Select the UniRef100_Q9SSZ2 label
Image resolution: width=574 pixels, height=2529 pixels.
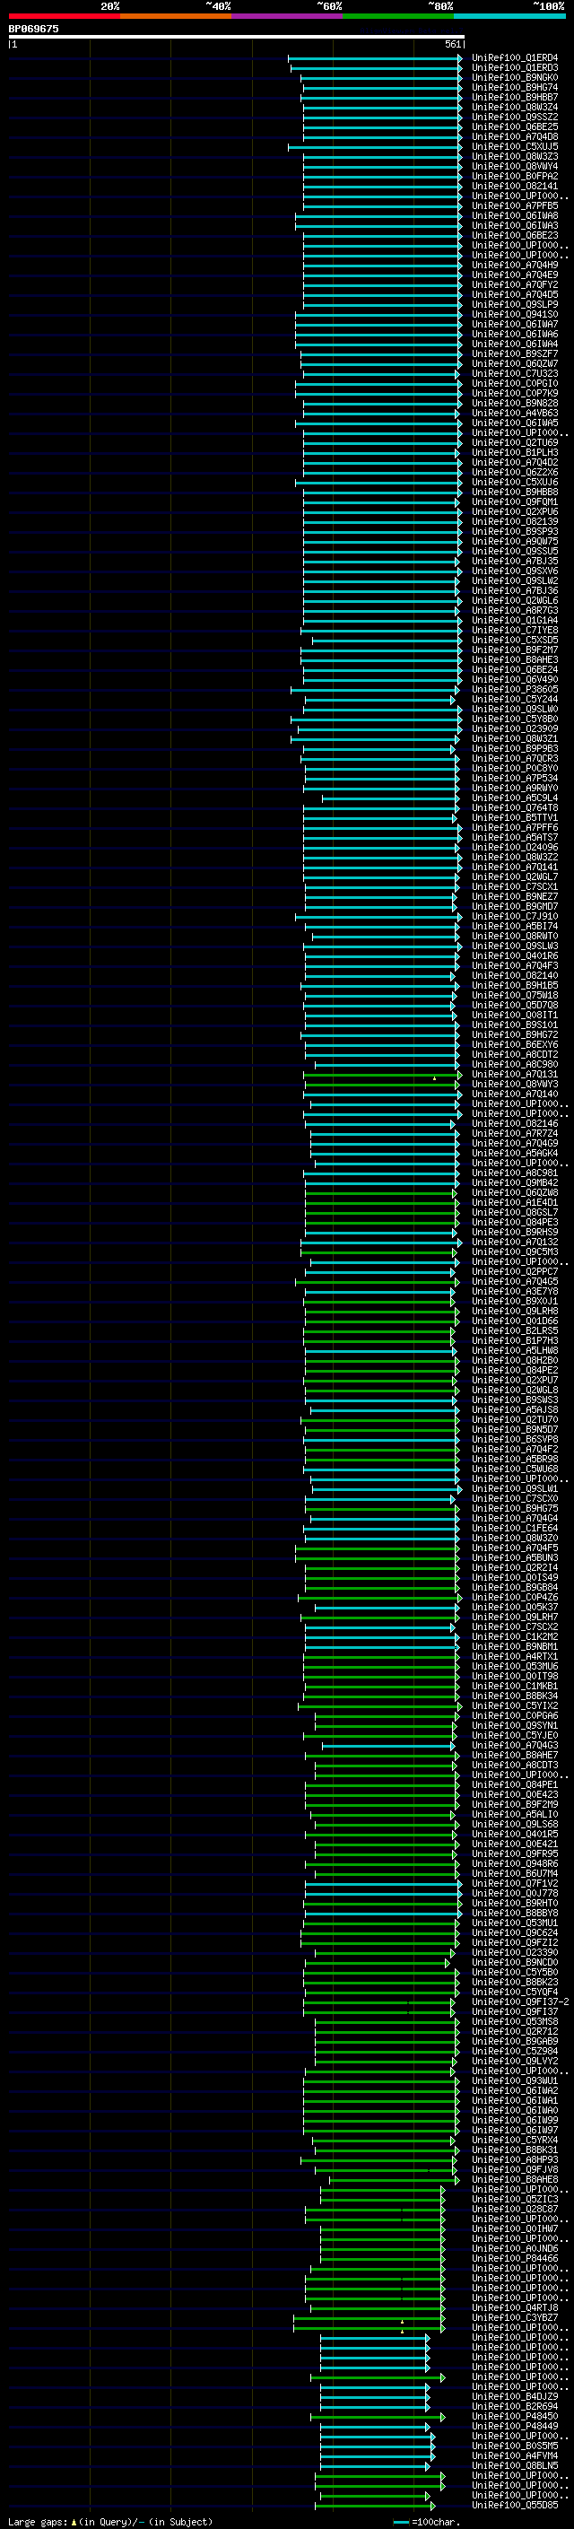coord(515,117)
